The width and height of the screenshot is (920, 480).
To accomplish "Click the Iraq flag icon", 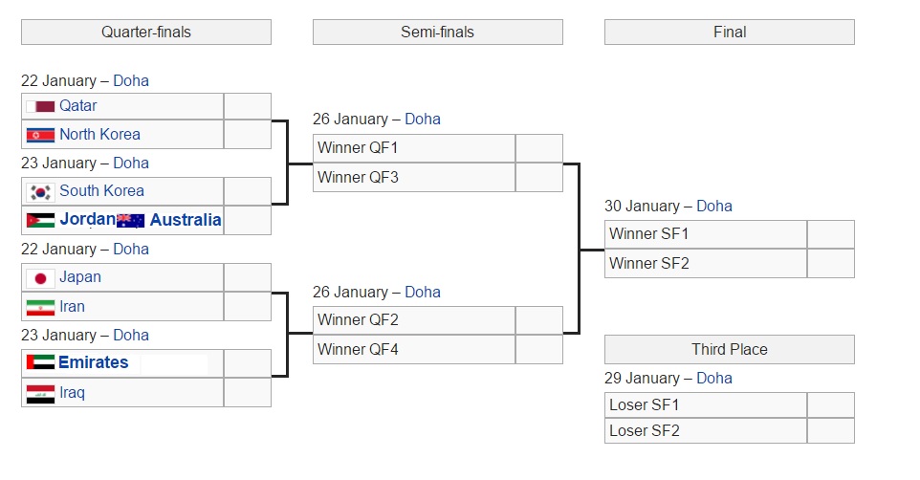I will click(40, 393).
